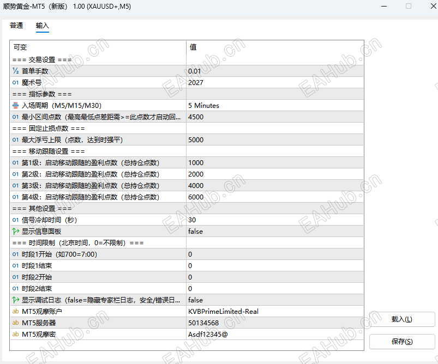Edit the value 50134568
Screen dimensions: 438x364
pyautogui.click(x=275, y=323)
